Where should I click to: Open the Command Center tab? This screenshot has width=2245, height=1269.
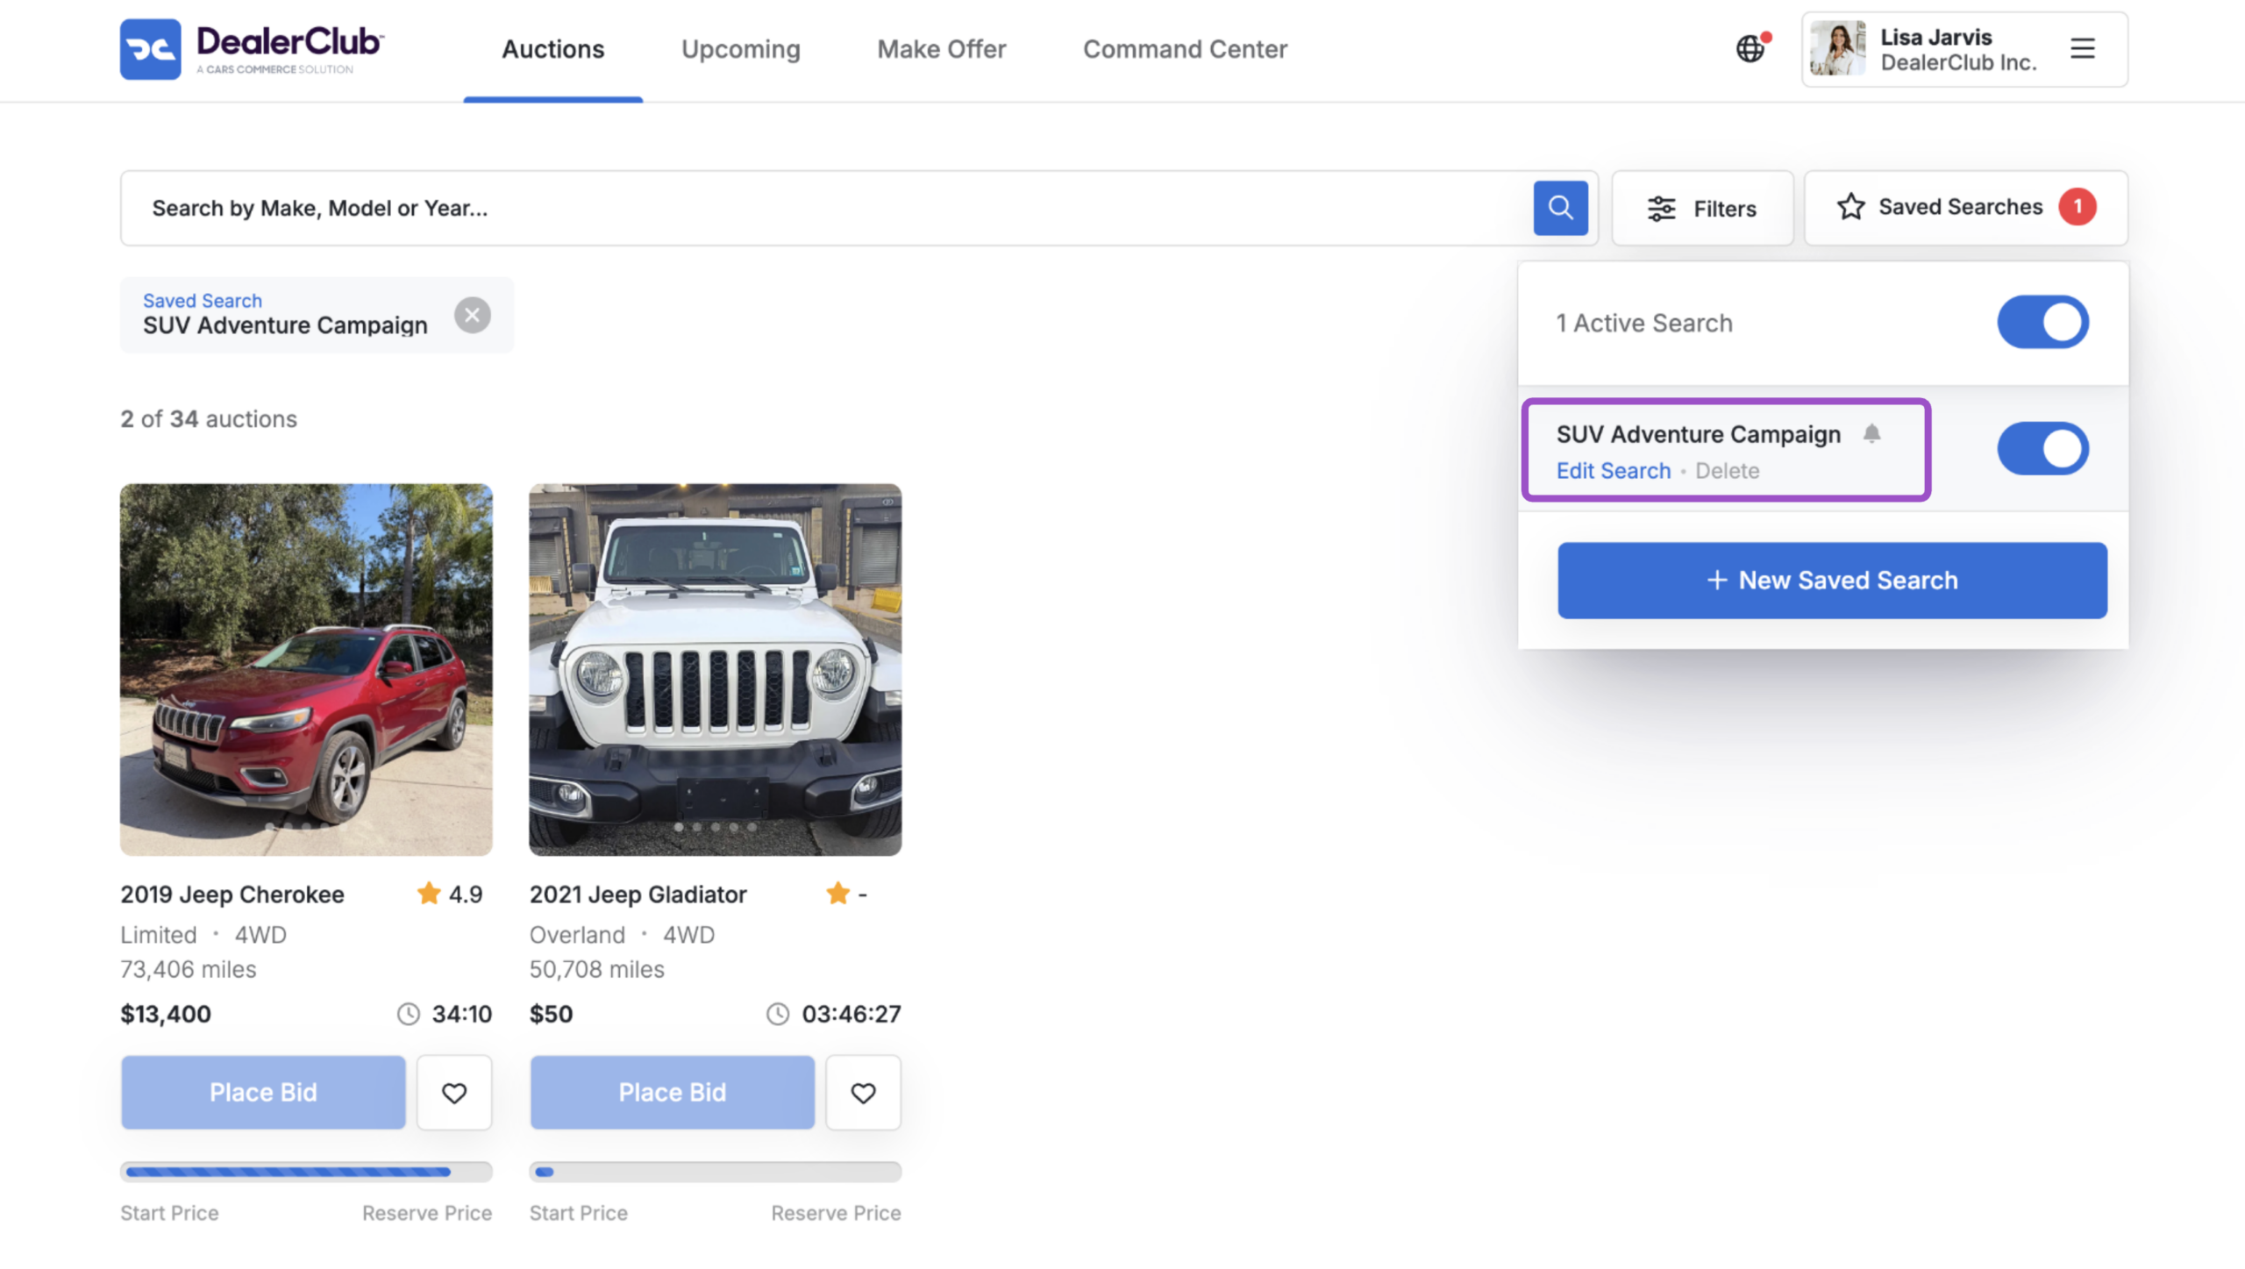pyautogui.click(x=1185, y=49)
